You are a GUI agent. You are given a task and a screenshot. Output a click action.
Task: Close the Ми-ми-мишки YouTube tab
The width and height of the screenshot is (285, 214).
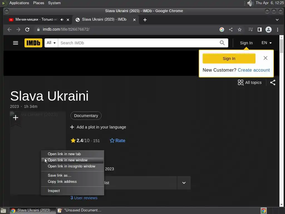[68, 20]
